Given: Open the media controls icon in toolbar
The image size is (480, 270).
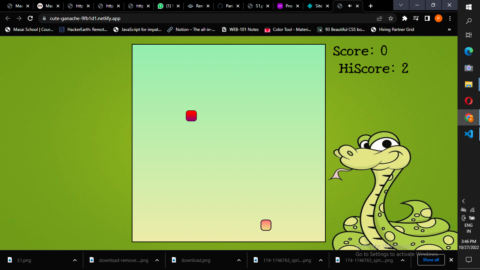Looking at the screenshot, I should (416, 18).
